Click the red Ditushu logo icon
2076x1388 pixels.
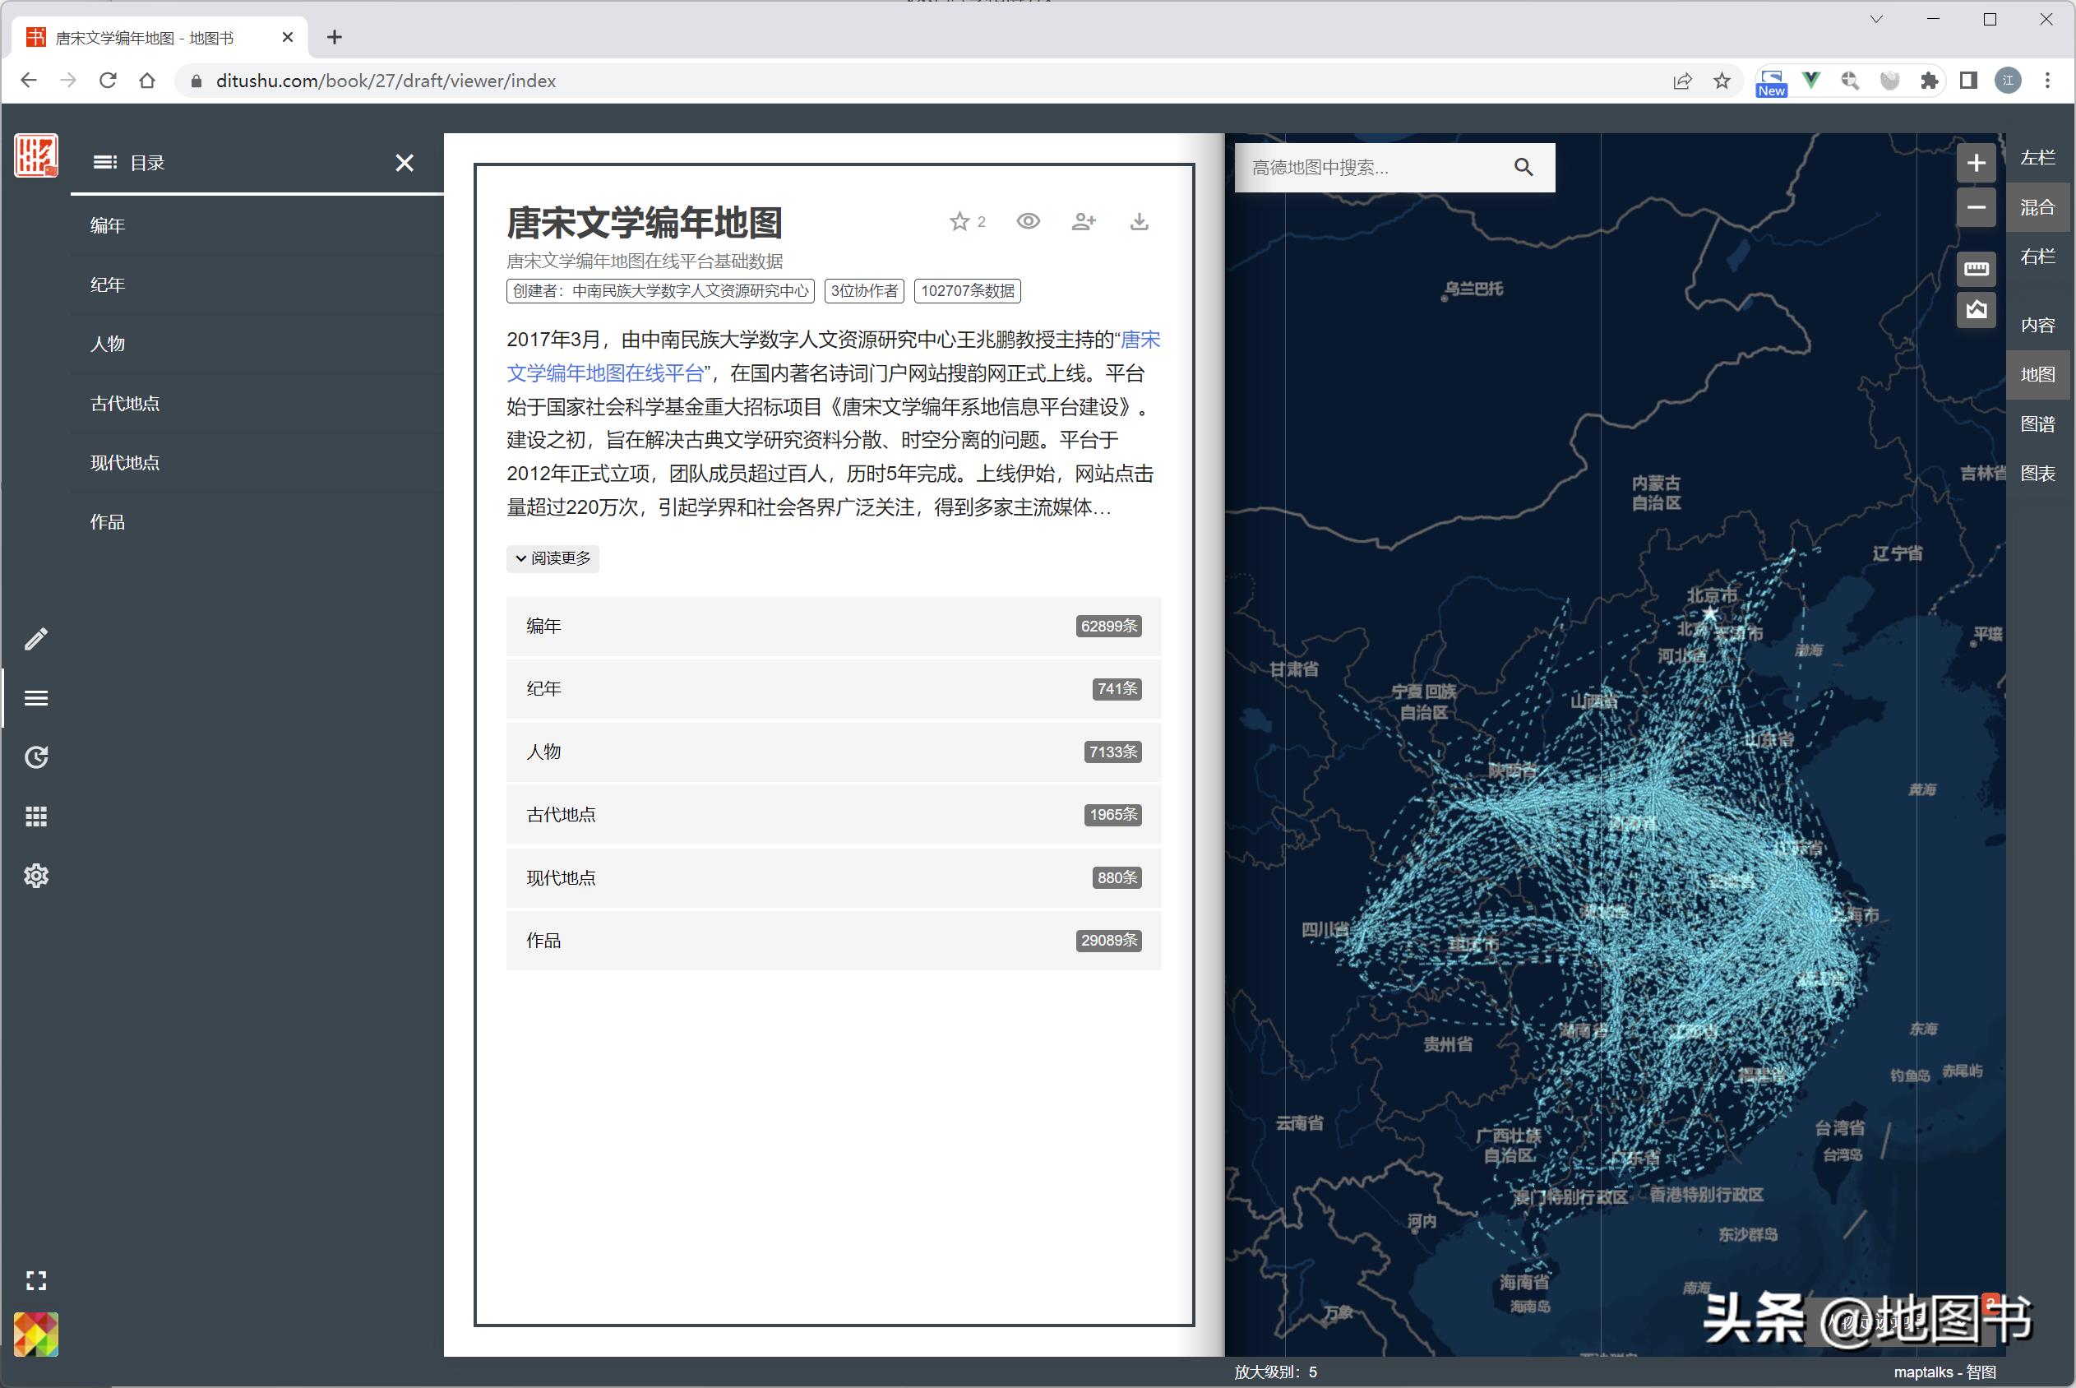(x=35, y=155)
